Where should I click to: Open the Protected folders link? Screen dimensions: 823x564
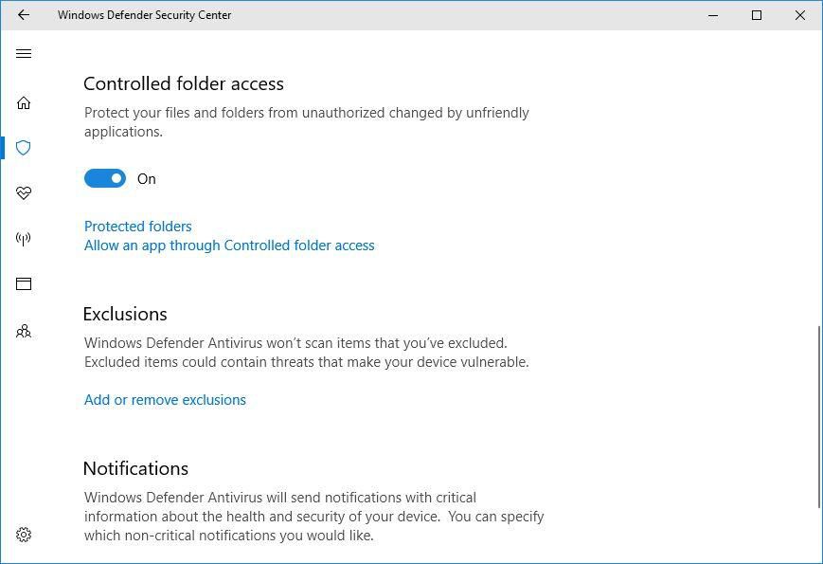138,227
